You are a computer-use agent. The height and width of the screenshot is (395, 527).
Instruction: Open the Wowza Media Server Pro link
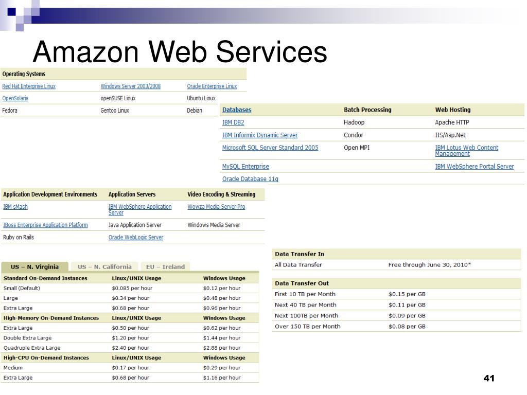216,207
